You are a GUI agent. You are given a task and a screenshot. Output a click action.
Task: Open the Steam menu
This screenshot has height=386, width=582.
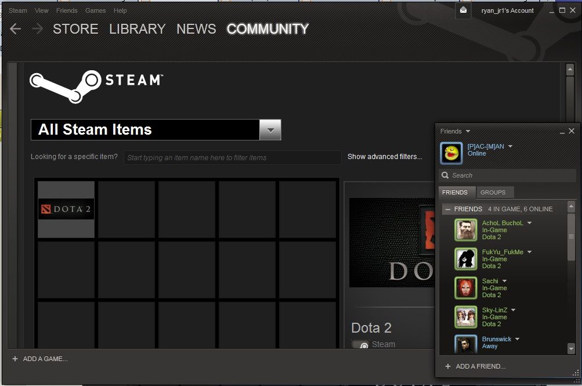click(18, 10)
